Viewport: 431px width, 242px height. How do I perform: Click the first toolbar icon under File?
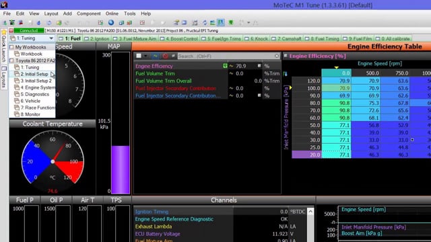coord(5,23)
